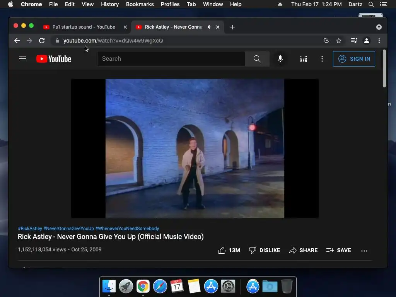Open Notes from the Dock
Viewport: 396px width, 297px height.
click(194, 287)
